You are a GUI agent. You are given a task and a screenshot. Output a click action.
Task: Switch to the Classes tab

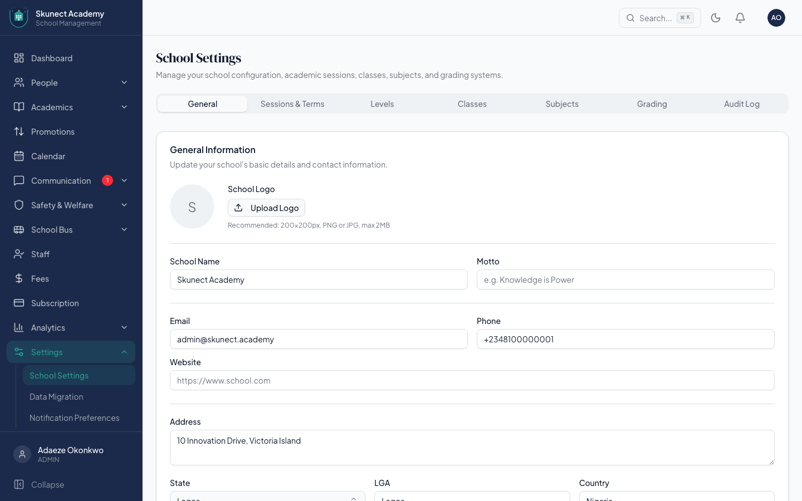(472, 104)
